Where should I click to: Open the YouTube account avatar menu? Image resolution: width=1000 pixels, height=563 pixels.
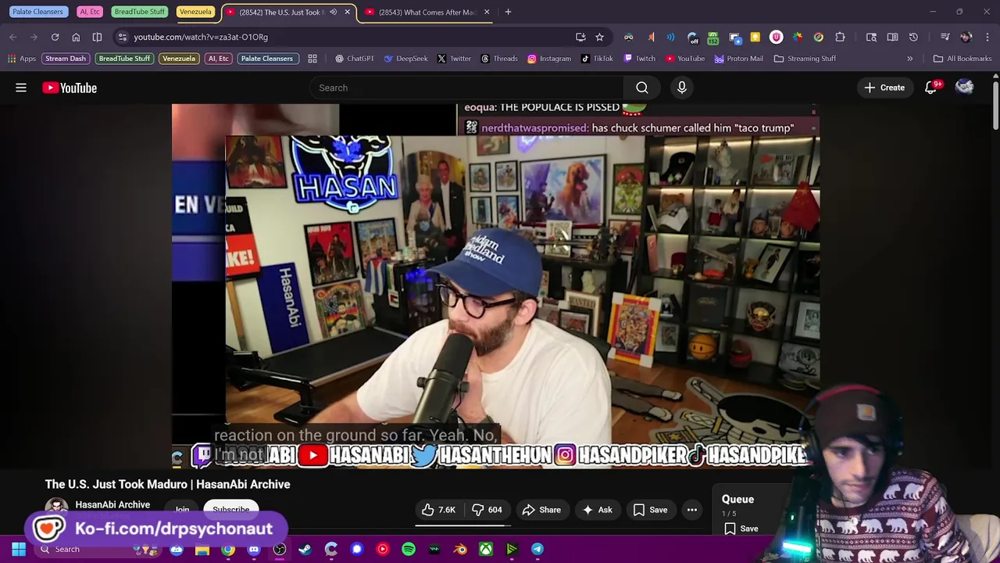[965, 88]
